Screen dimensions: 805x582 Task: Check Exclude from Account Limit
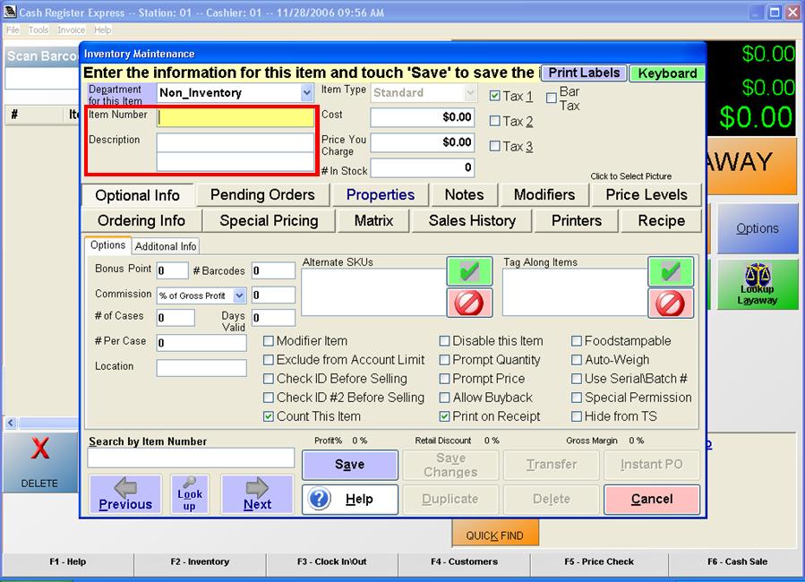tap(268, 360)
